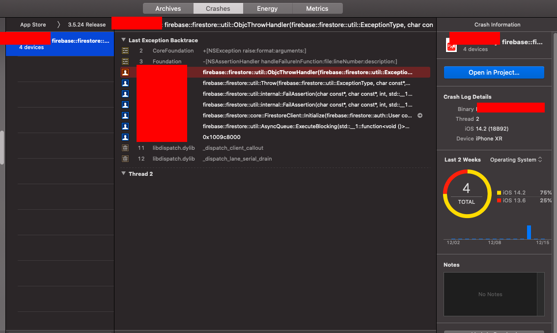
Task: Click the red framework icon on the highlighted ObjcThrowHandler frame
Action: point(124,72)
